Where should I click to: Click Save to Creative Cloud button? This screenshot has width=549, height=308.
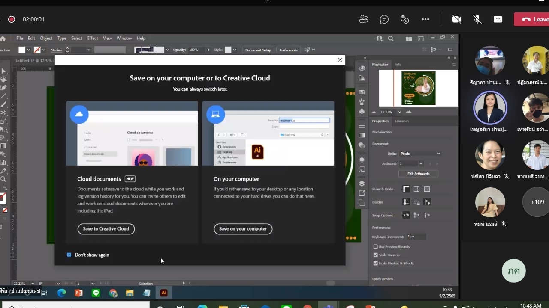pyautogui.click(x=106, y=229)
